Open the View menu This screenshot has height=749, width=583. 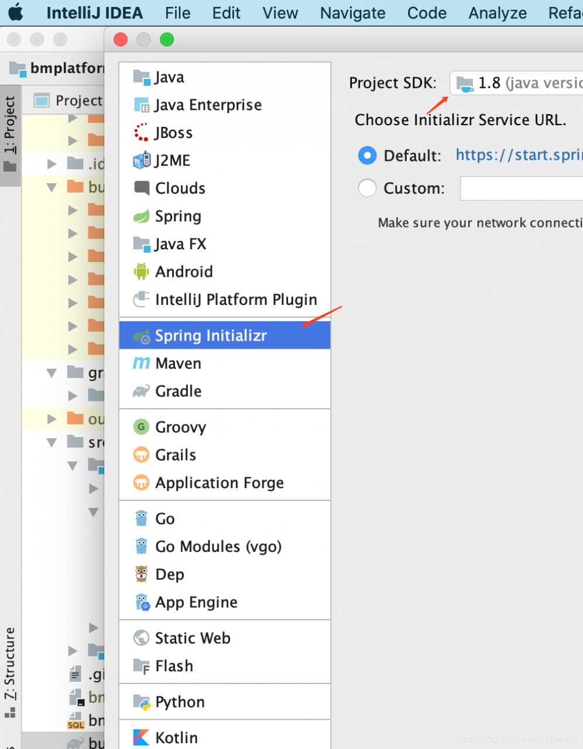pos(280,13)
